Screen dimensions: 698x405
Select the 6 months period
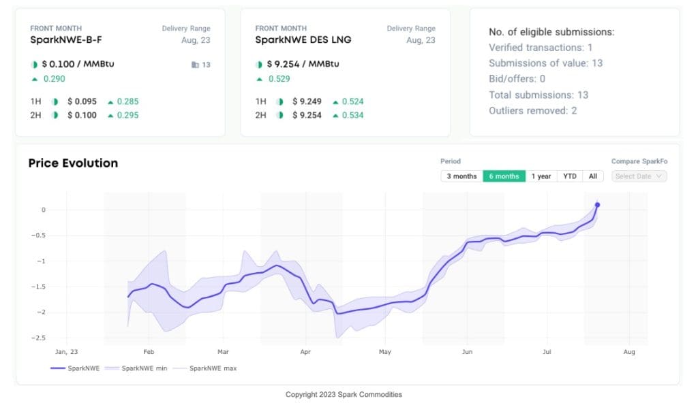click(504, 176)
